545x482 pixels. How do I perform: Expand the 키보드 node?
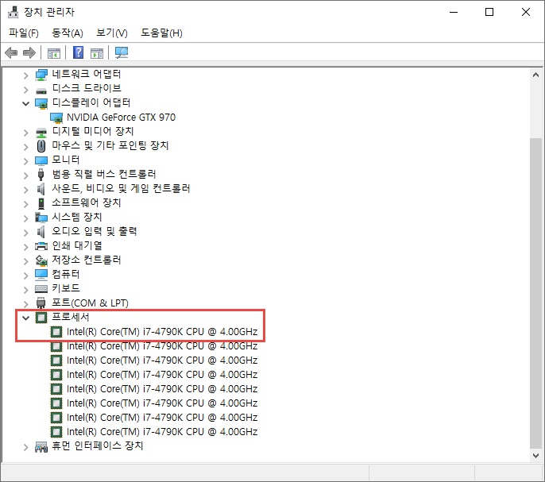(25, 290)
